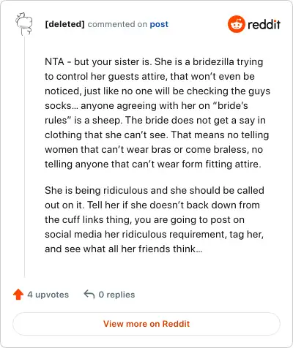This screenshot has width=293, height=348.
Task: Click the 'View more on Reddit' button
Action: pyautogui.click(x=146, y=324)
